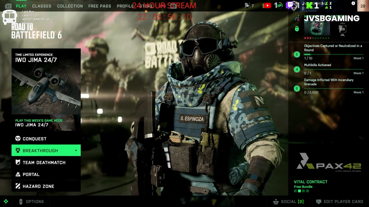Click the green d-pad icon at bottom left
Screen dimensions: 369x207
coord(6,202)
